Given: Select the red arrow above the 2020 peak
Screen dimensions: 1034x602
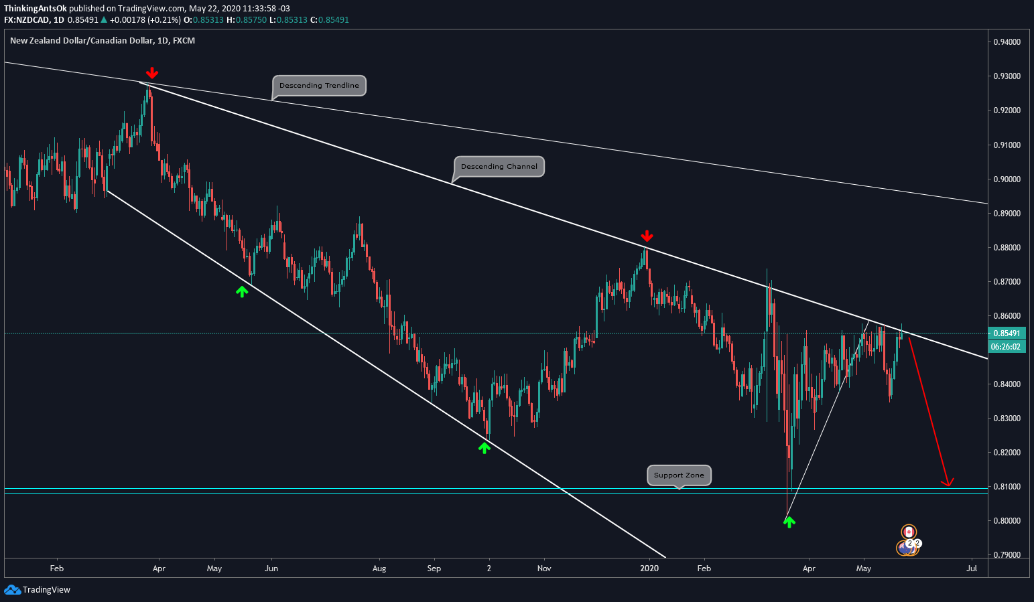Looking at the screenshot, I should click(x=646, y=236).
